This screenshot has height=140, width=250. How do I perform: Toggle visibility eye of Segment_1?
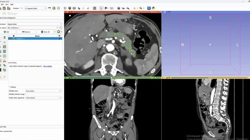pyautogui.click(x=10, y=38)
